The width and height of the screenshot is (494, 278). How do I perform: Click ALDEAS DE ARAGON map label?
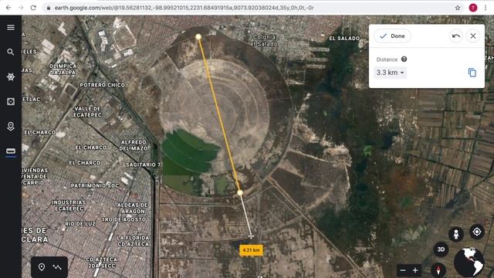[133, 208]
